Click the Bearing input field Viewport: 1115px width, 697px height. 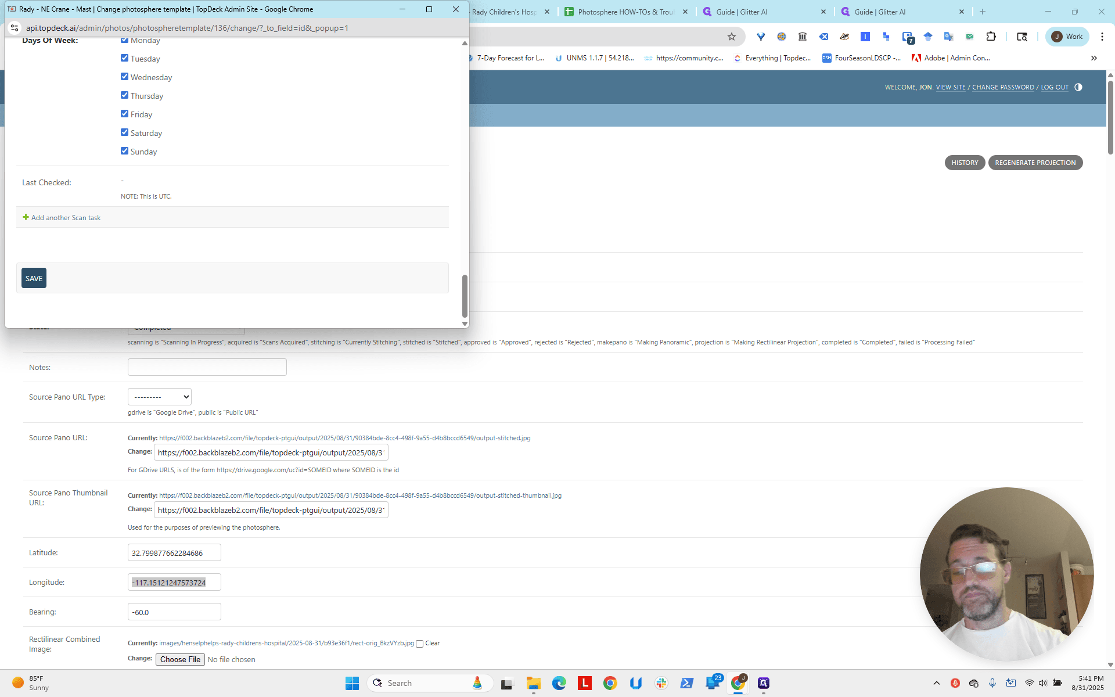point(174,612)
